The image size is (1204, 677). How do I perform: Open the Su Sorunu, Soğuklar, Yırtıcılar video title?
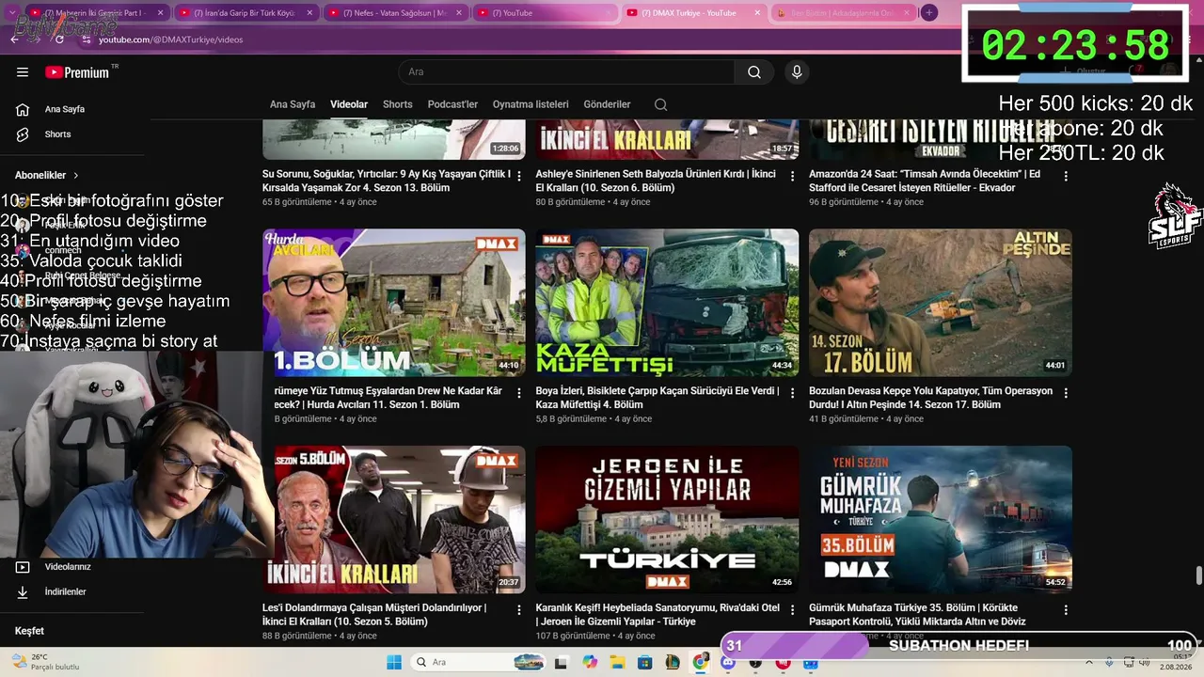387,181
